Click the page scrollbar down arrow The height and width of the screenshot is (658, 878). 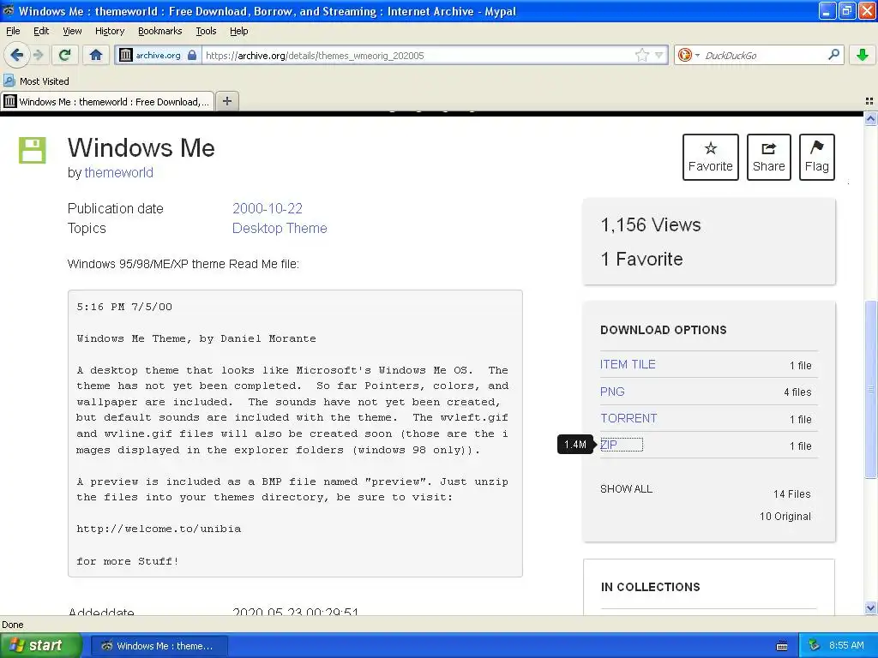870,607
